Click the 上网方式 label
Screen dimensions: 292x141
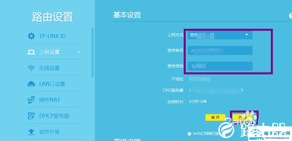click(175, 35)
